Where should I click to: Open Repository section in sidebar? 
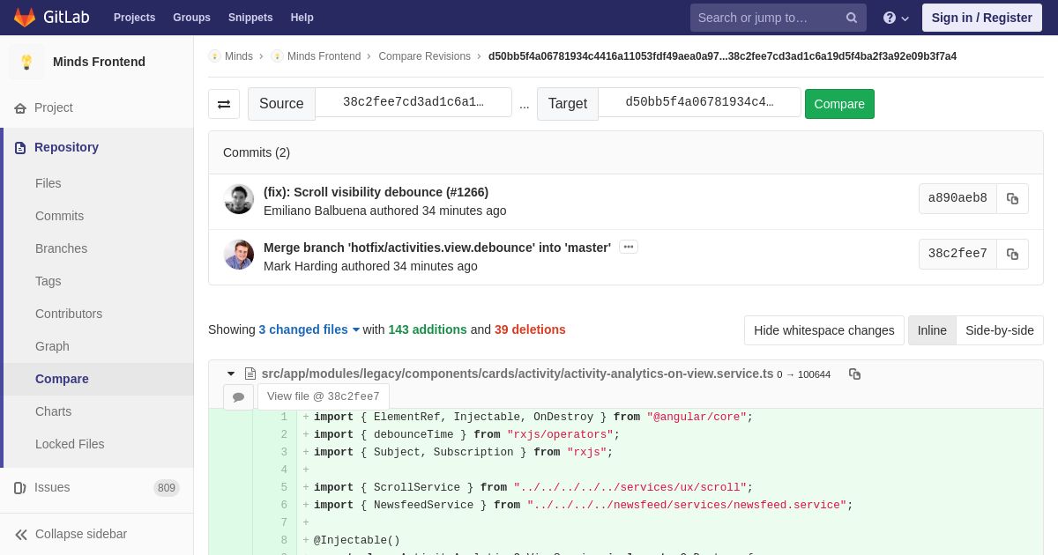[x=99, y=147]
